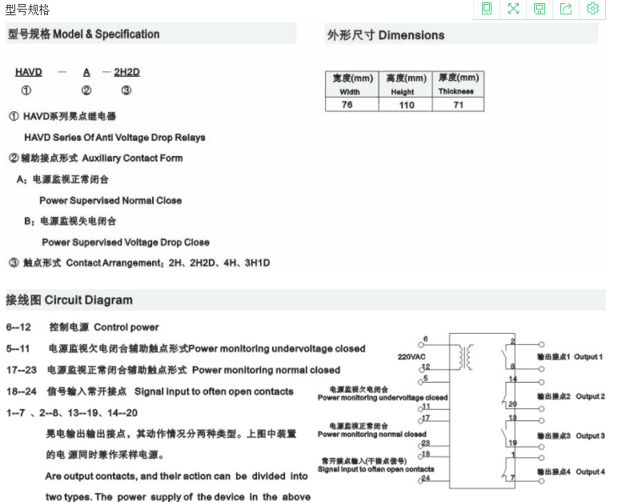Click 'Power monitoring undervoltage closed' diagram label
Image resolution: width=638 pixels, height=502 pixels.
click(x=383, y=398)
